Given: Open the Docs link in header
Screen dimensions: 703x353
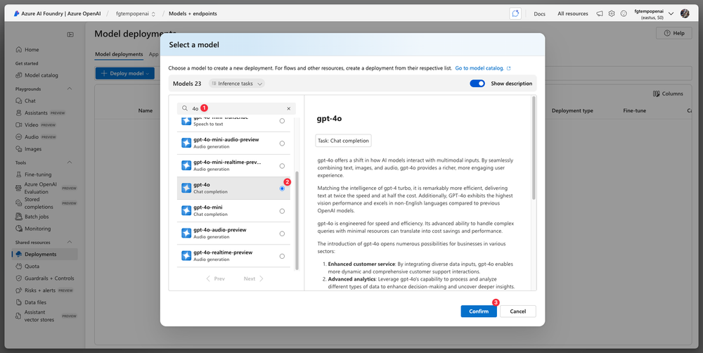Looking at the screenshot, I should pos(540,14).
